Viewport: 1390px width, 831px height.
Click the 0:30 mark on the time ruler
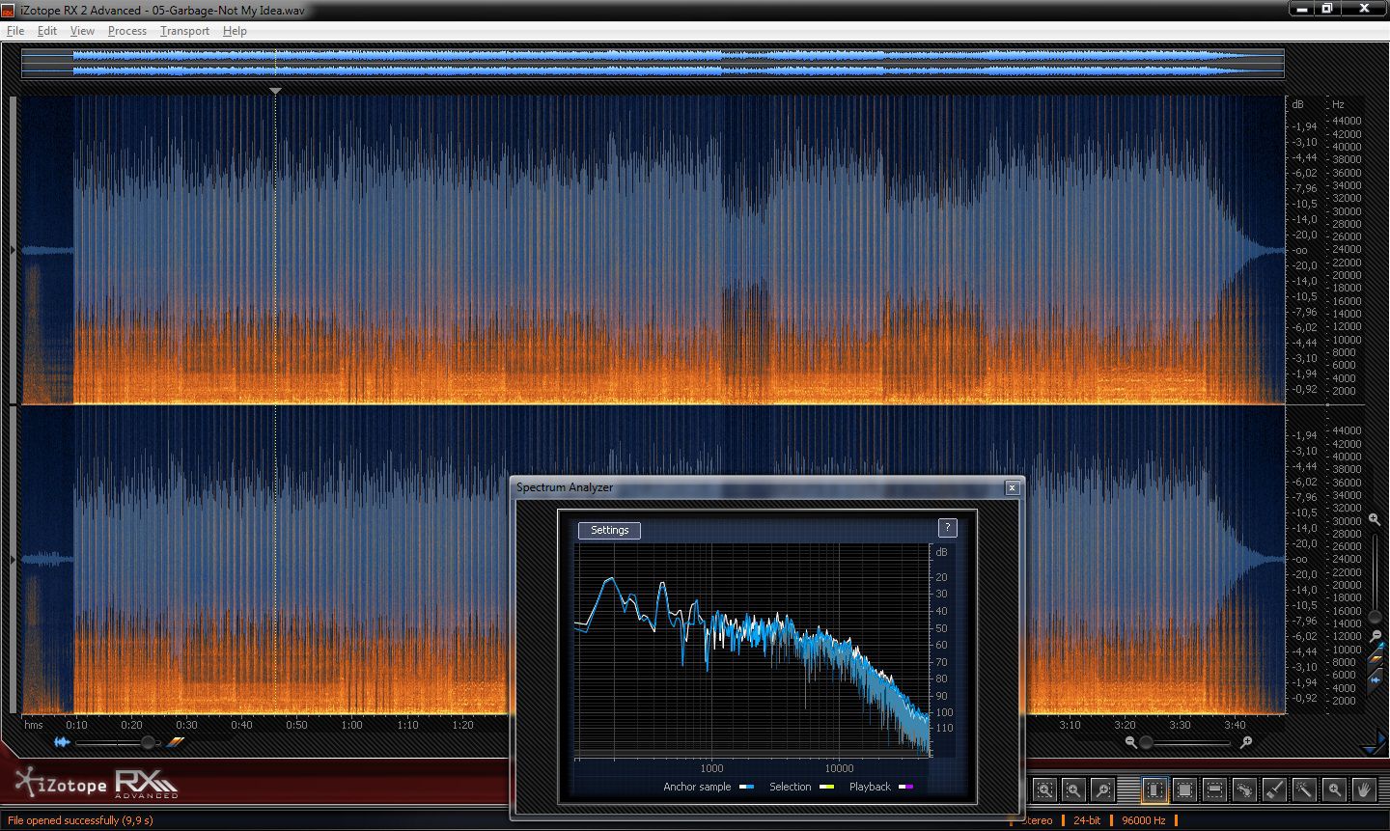click(186, 725)
